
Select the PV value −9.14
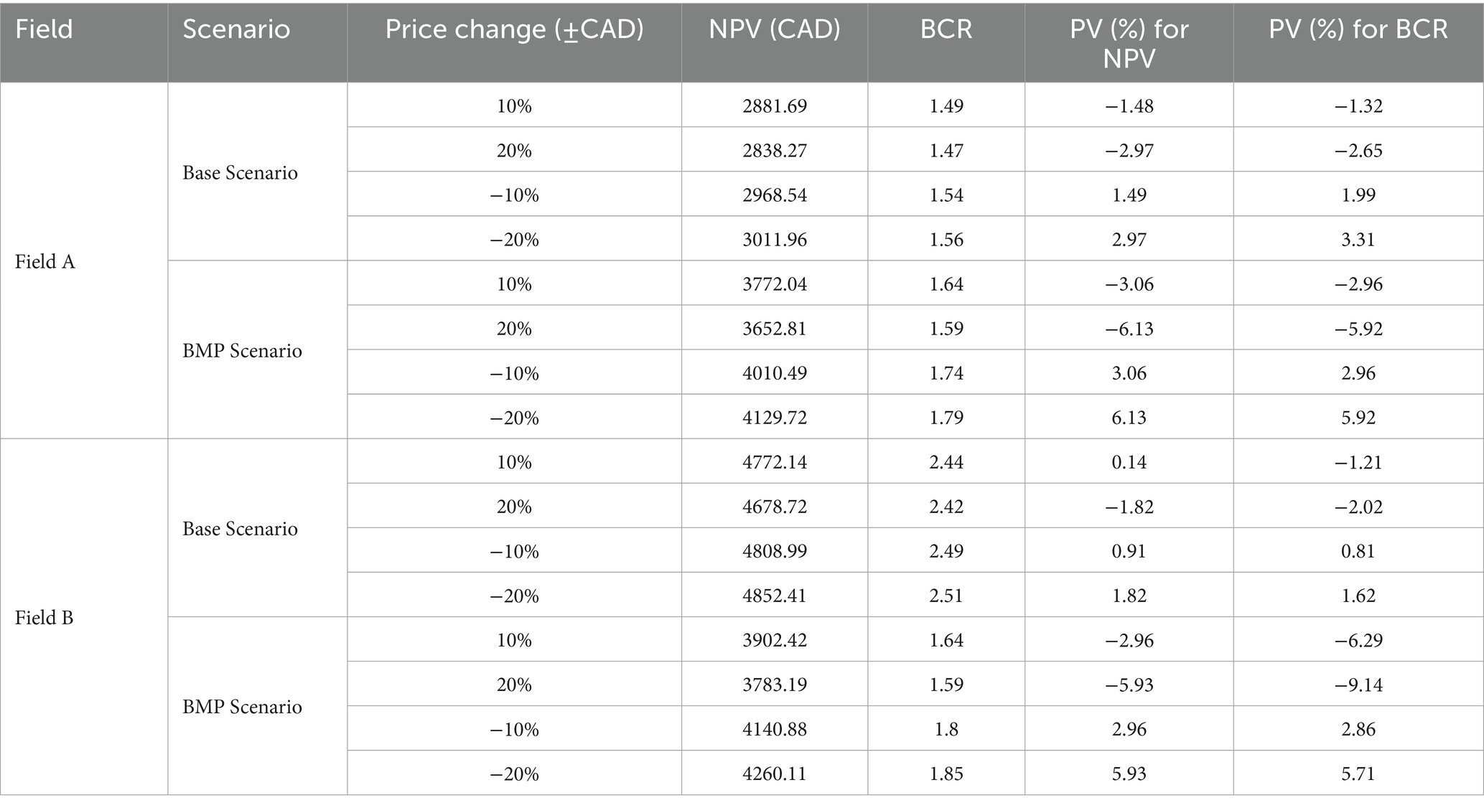click(1358, 685)
